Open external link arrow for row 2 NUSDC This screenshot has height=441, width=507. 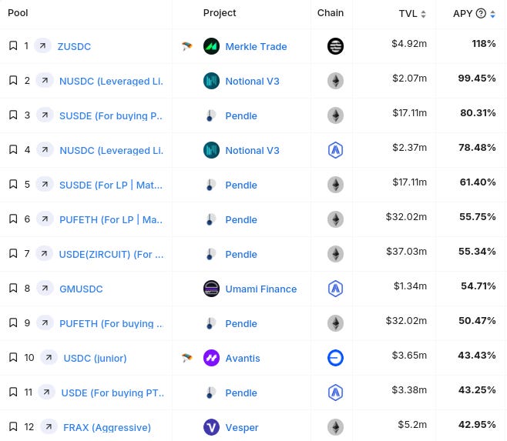(x=45, y=81)
